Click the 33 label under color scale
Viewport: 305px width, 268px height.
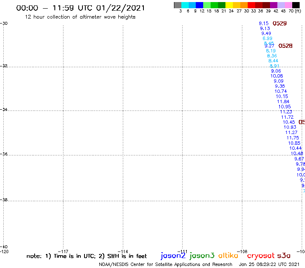(253, 11)
